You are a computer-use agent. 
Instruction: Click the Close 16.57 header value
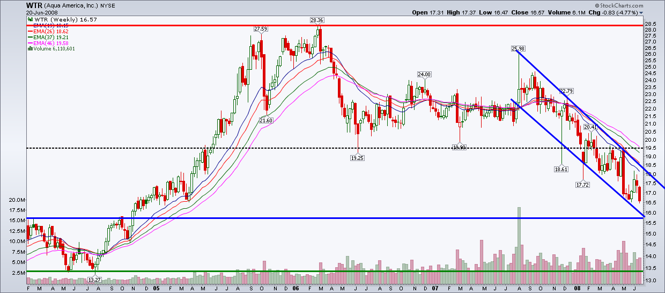[x=529, y=12]
